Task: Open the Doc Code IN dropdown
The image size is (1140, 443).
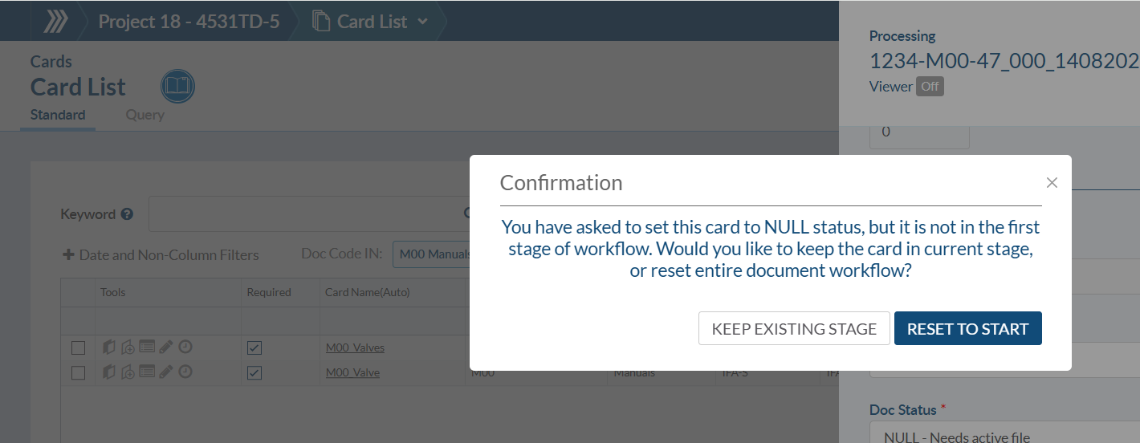Action: [432, 254]
